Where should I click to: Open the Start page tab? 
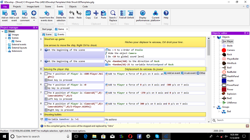pos(47,29)
